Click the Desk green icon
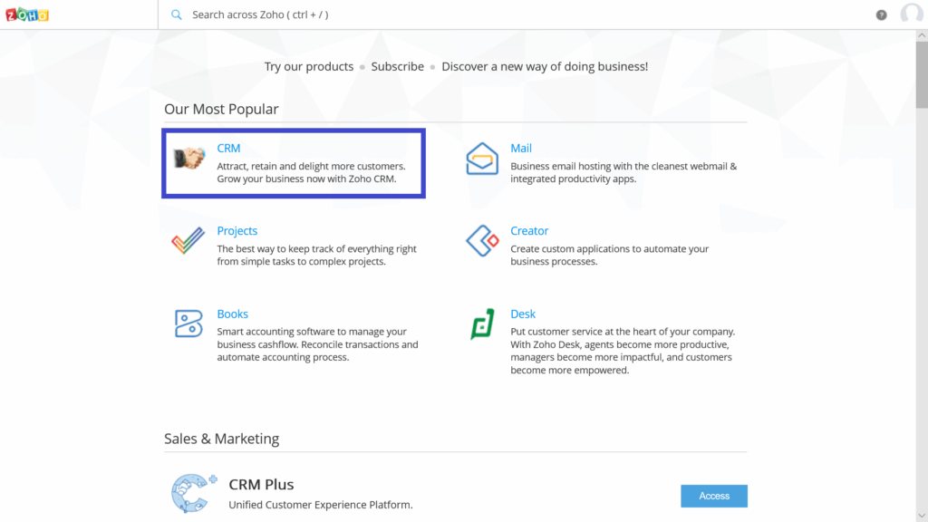Image resolution: width=928 pixels, height=522 pixels. click(482, 324)
